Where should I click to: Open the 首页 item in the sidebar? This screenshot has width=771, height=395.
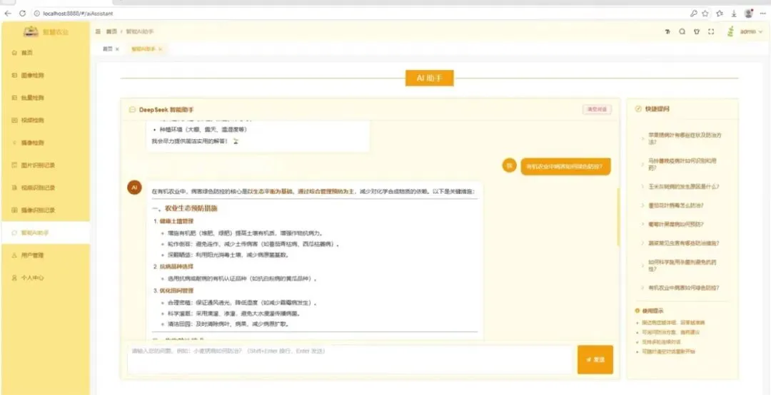click(x=44, y=53)
